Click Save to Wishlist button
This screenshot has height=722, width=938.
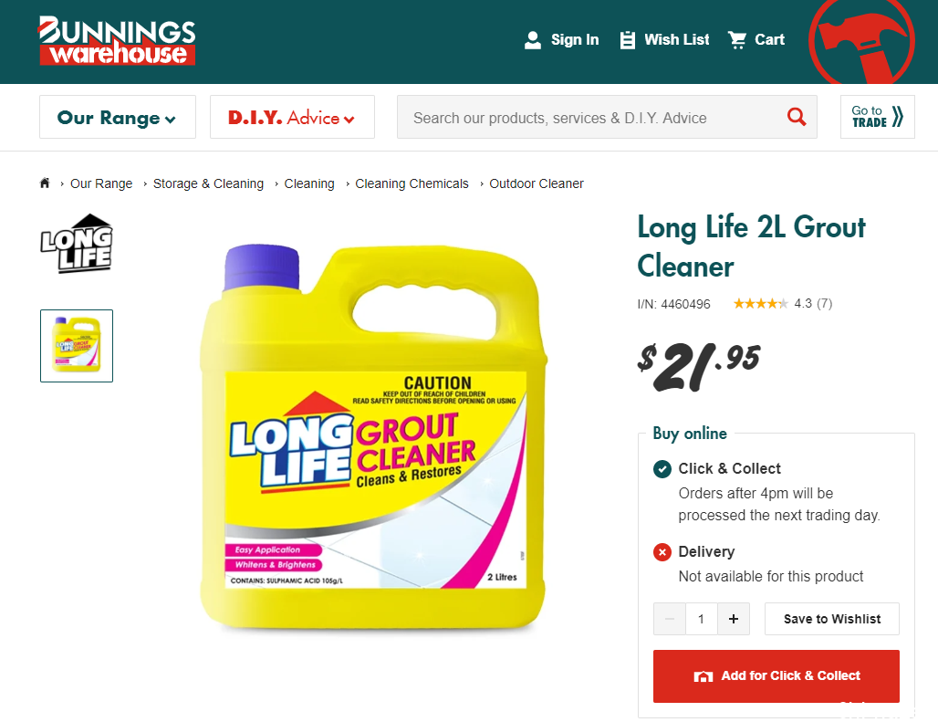click(x=831, y=619)
